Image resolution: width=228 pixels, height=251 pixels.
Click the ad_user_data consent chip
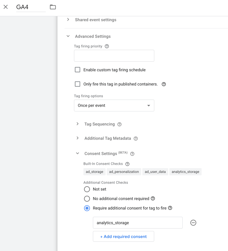(155, 172)
